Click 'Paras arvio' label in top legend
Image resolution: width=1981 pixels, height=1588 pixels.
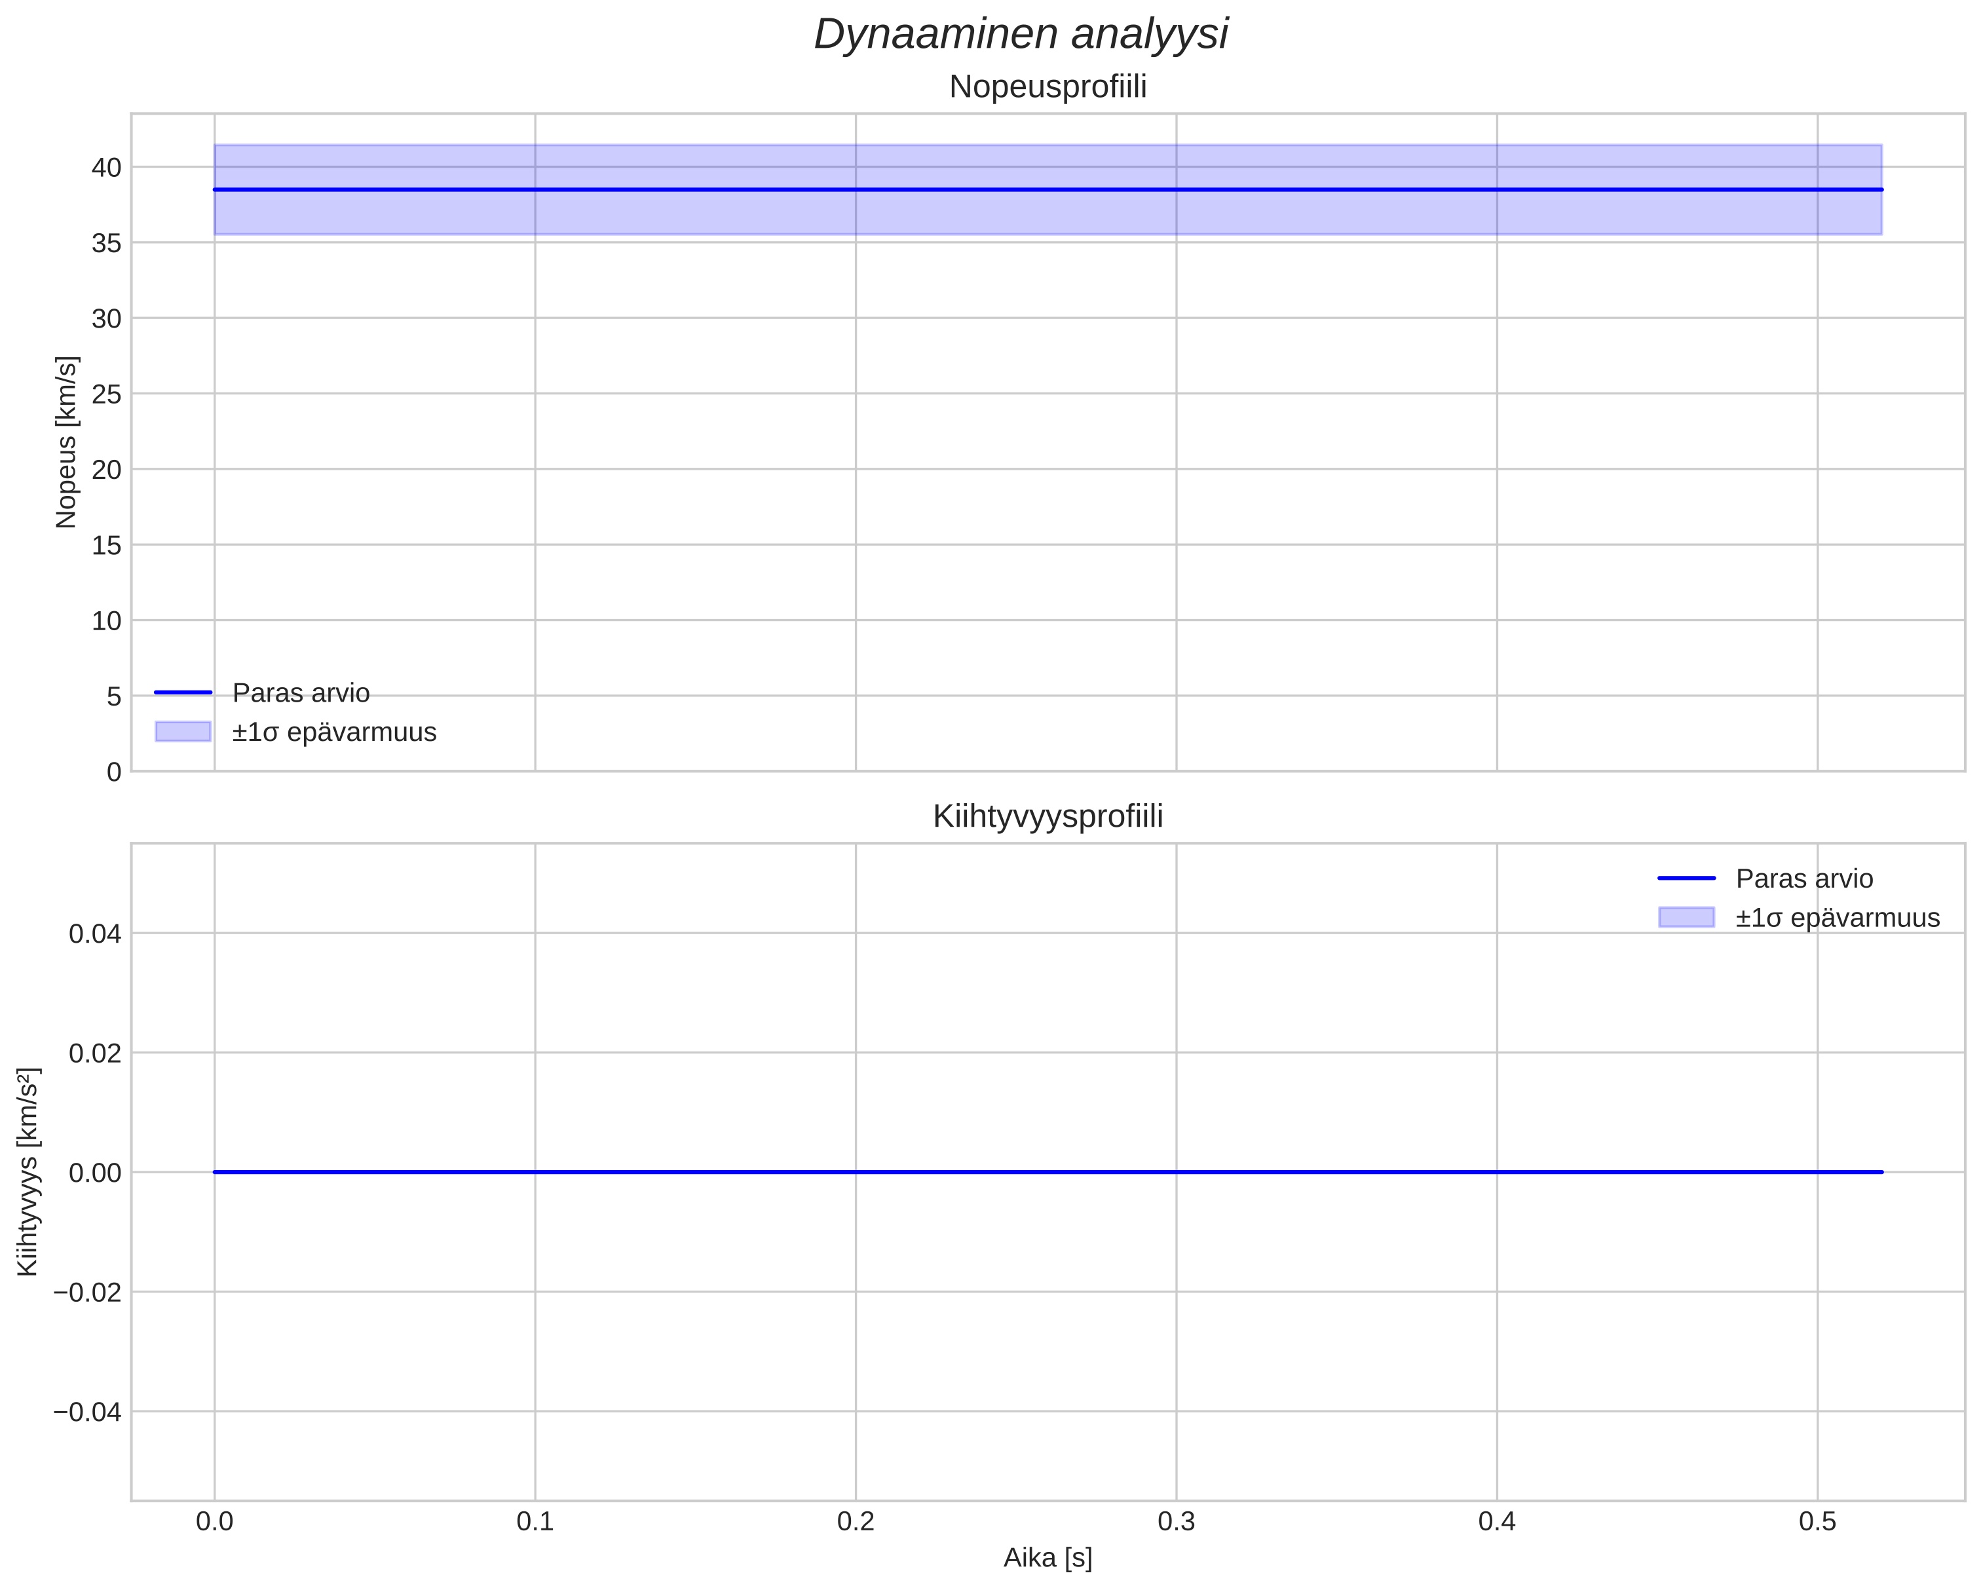(x=301, y=693)
